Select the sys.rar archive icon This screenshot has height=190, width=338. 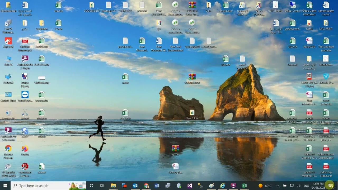tap(175, 150)
